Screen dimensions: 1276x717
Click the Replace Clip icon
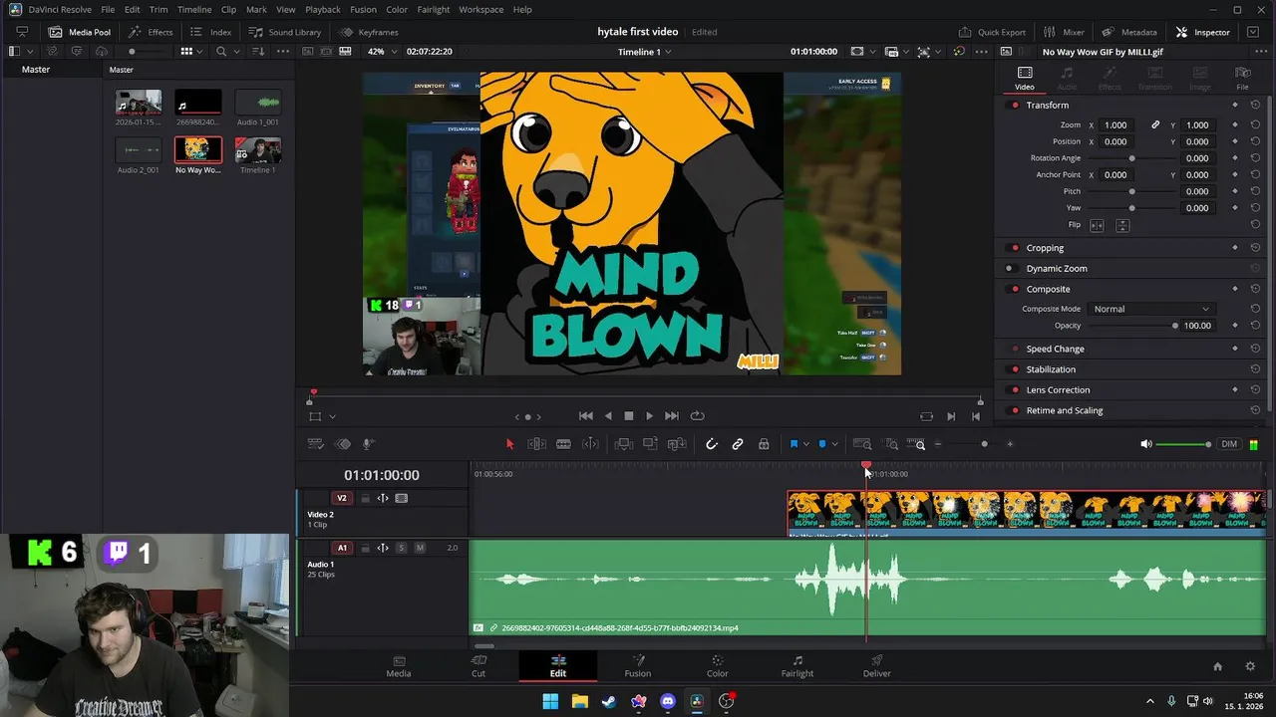coord(677,444)
